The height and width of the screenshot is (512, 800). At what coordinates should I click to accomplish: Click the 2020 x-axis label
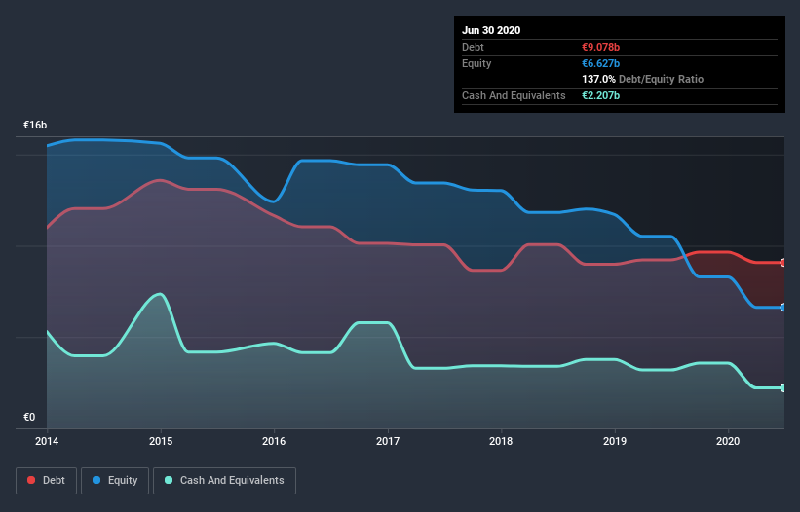click(728, 441)
